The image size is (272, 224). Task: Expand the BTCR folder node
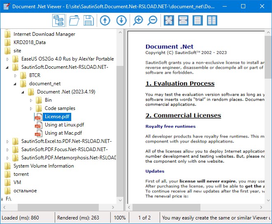15,76
